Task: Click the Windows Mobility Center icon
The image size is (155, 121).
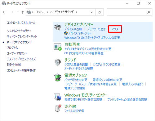Action: 57,97
